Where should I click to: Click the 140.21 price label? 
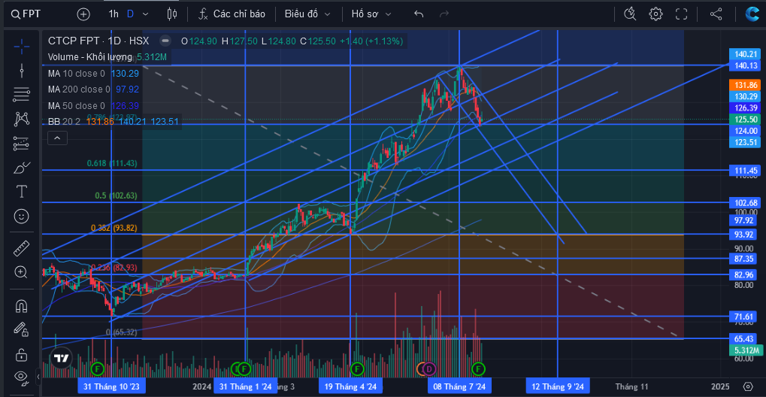746,54
